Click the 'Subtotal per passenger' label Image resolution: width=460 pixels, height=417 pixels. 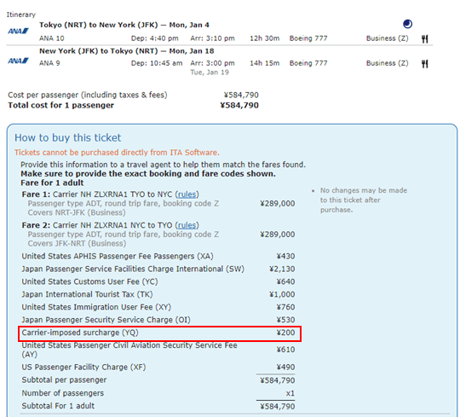pos(64,380)
